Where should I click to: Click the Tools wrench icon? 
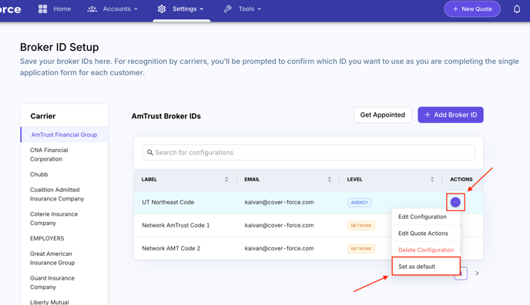[227, 9]
